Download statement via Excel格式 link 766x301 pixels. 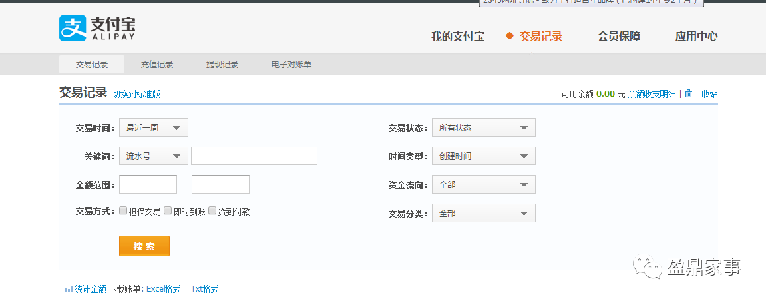pyautogui.click(x=164, y=289)
